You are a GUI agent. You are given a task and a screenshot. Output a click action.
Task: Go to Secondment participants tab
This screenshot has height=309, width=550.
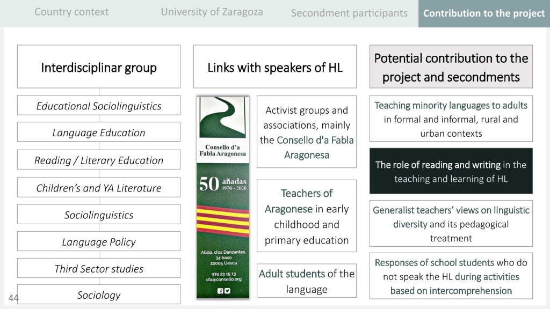(349, 13)
